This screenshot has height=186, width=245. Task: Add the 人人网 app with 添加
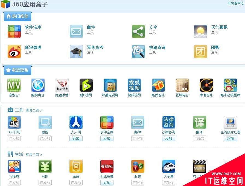(x=76, y=139)
